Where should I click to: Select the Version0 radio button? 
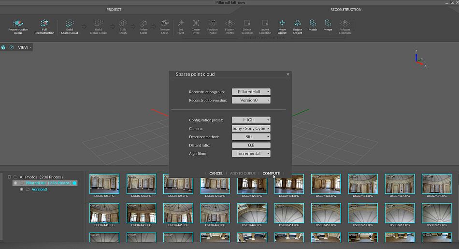(21, 190)
